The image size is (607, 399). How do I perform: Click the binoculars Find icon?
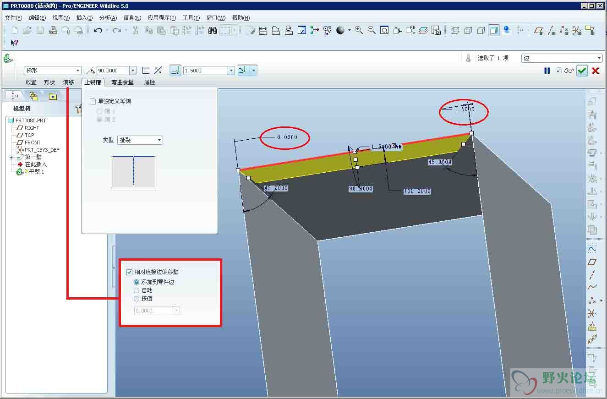[x=212, y=31]
